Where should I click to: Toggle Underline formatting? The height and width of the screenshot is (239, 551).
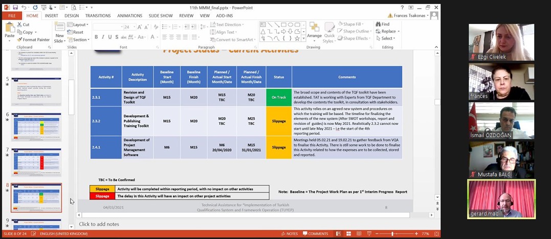pyautogui.click(x=110, y=37)
